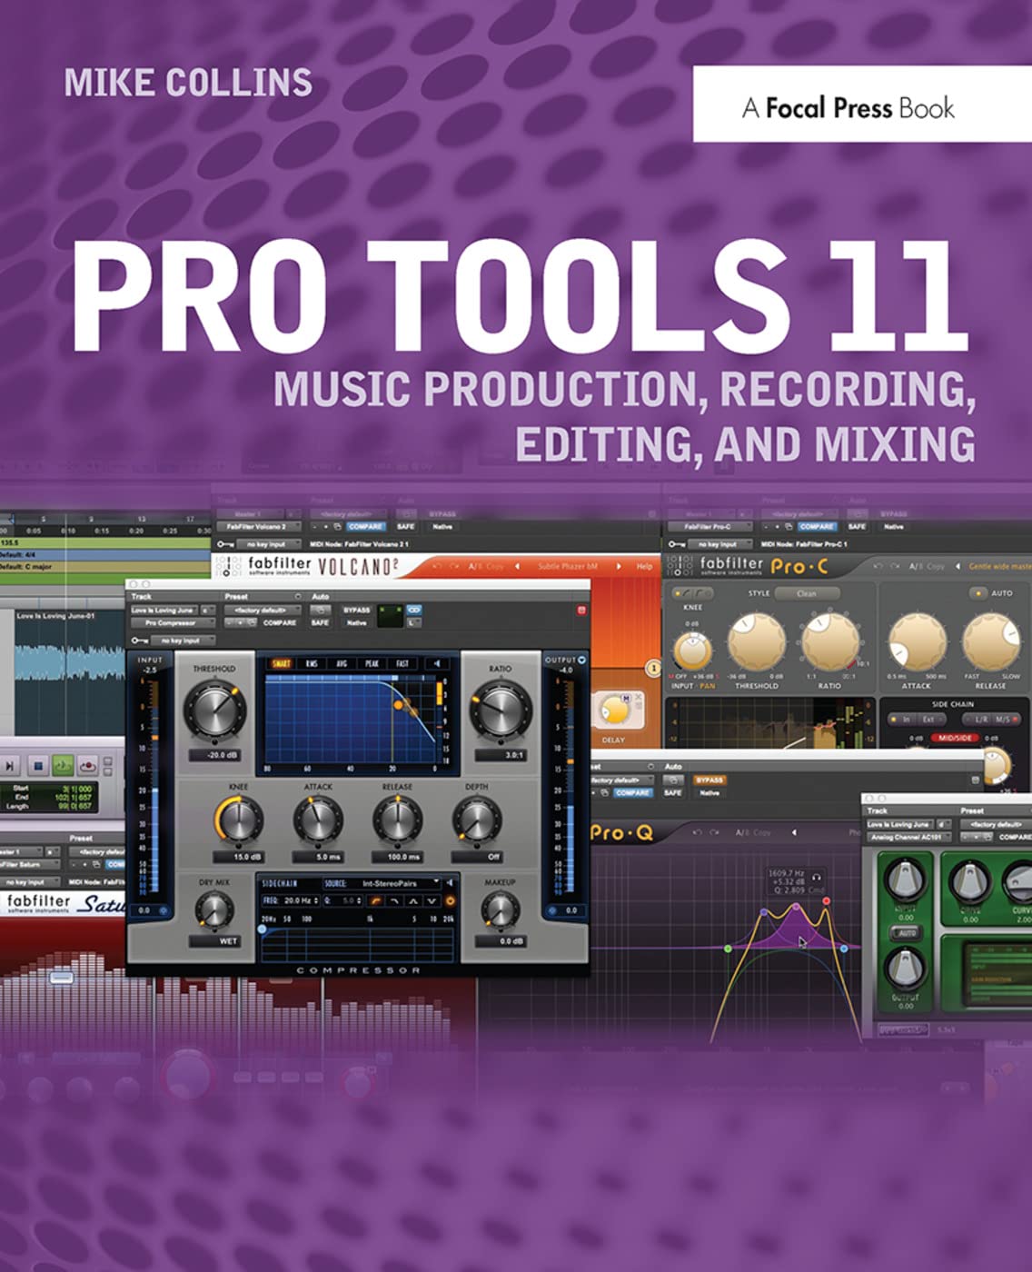
Task: Click the Clean style button in Pro-C
Action: pos(807,593)
